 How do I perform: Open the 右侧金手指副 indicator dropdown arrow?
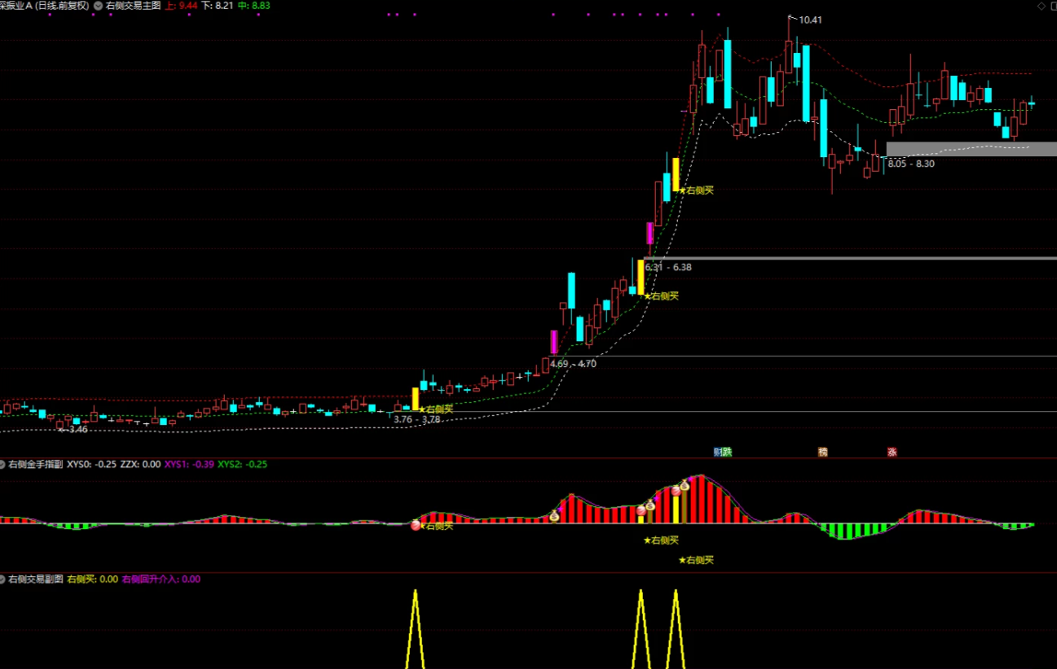tap(4, 464)
